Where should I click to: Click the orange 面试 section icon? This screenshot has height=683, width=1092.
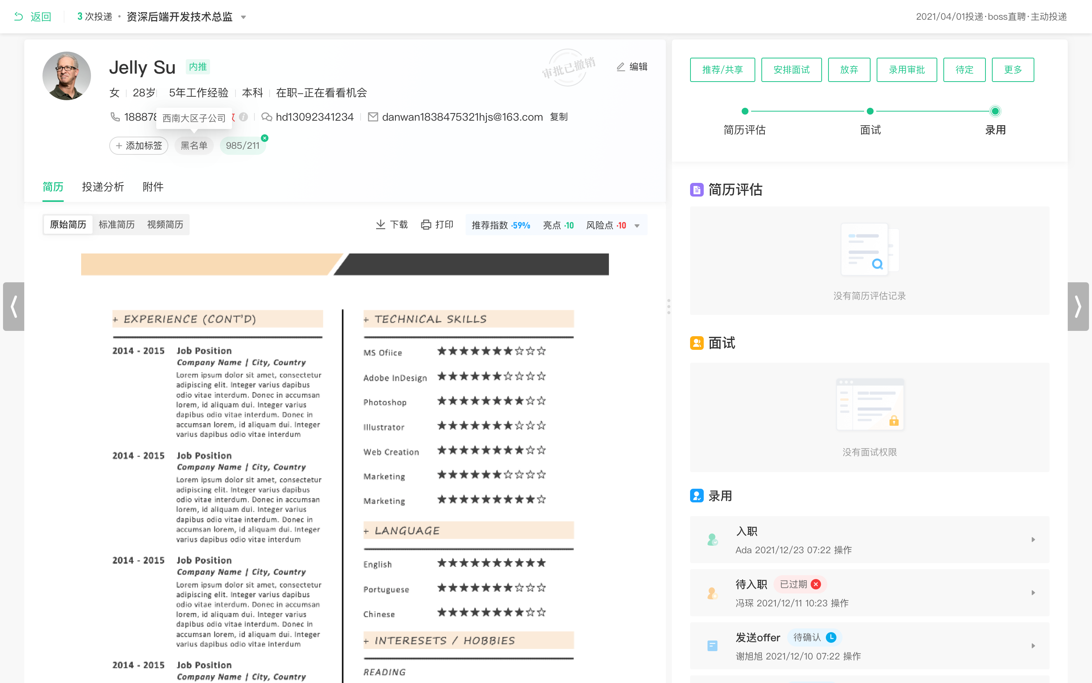tap(697, 343)
